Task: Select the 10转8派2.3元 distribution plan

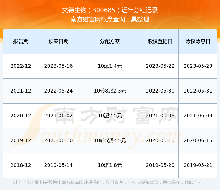Action: click(x=110, y=91)
